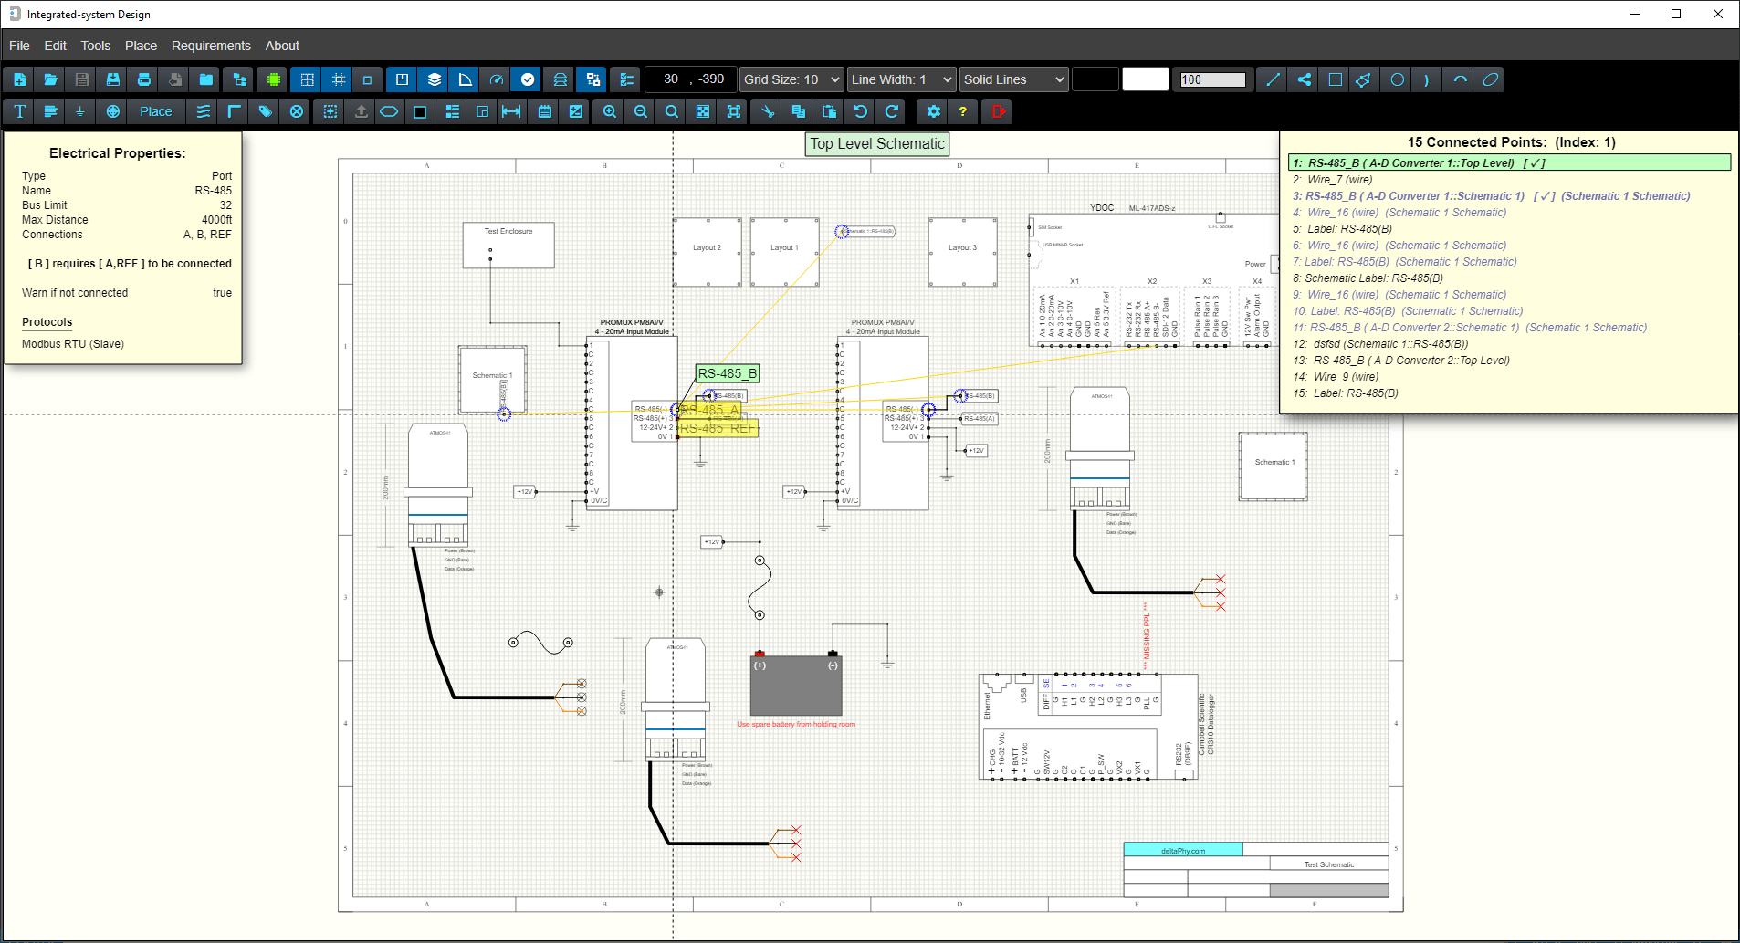Click the speedometer gauge icon
Viewport: 1740px width, 943px height.
click(x=497, y=79)
